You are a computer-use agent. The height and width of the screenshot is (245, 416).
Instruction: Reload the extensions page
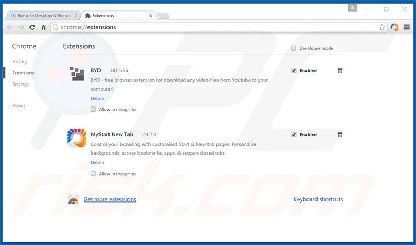[x=32, y=27]
